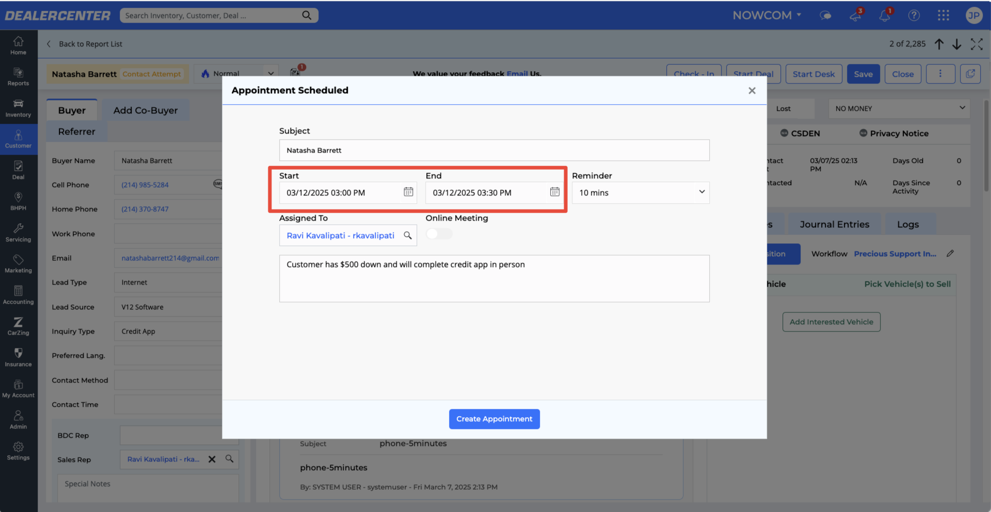Click the Close button in the toolbar

coord(903,74)
